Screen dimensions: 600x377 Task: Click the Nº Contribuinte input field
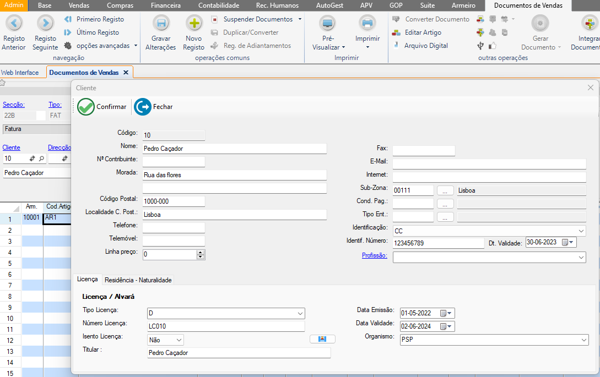(174, 162)
